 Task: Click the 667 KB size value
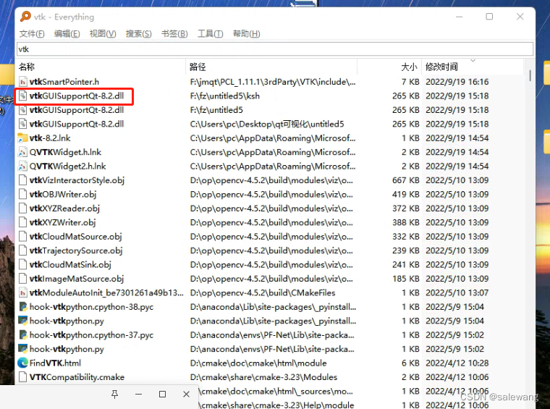click(x=406, y=180)
